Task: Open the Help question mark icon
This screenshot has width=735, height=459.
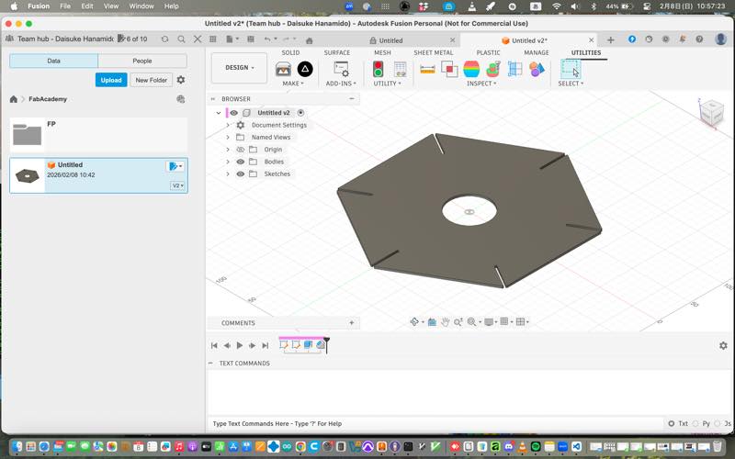Action: pyautogui.click(x=699, y=39)
